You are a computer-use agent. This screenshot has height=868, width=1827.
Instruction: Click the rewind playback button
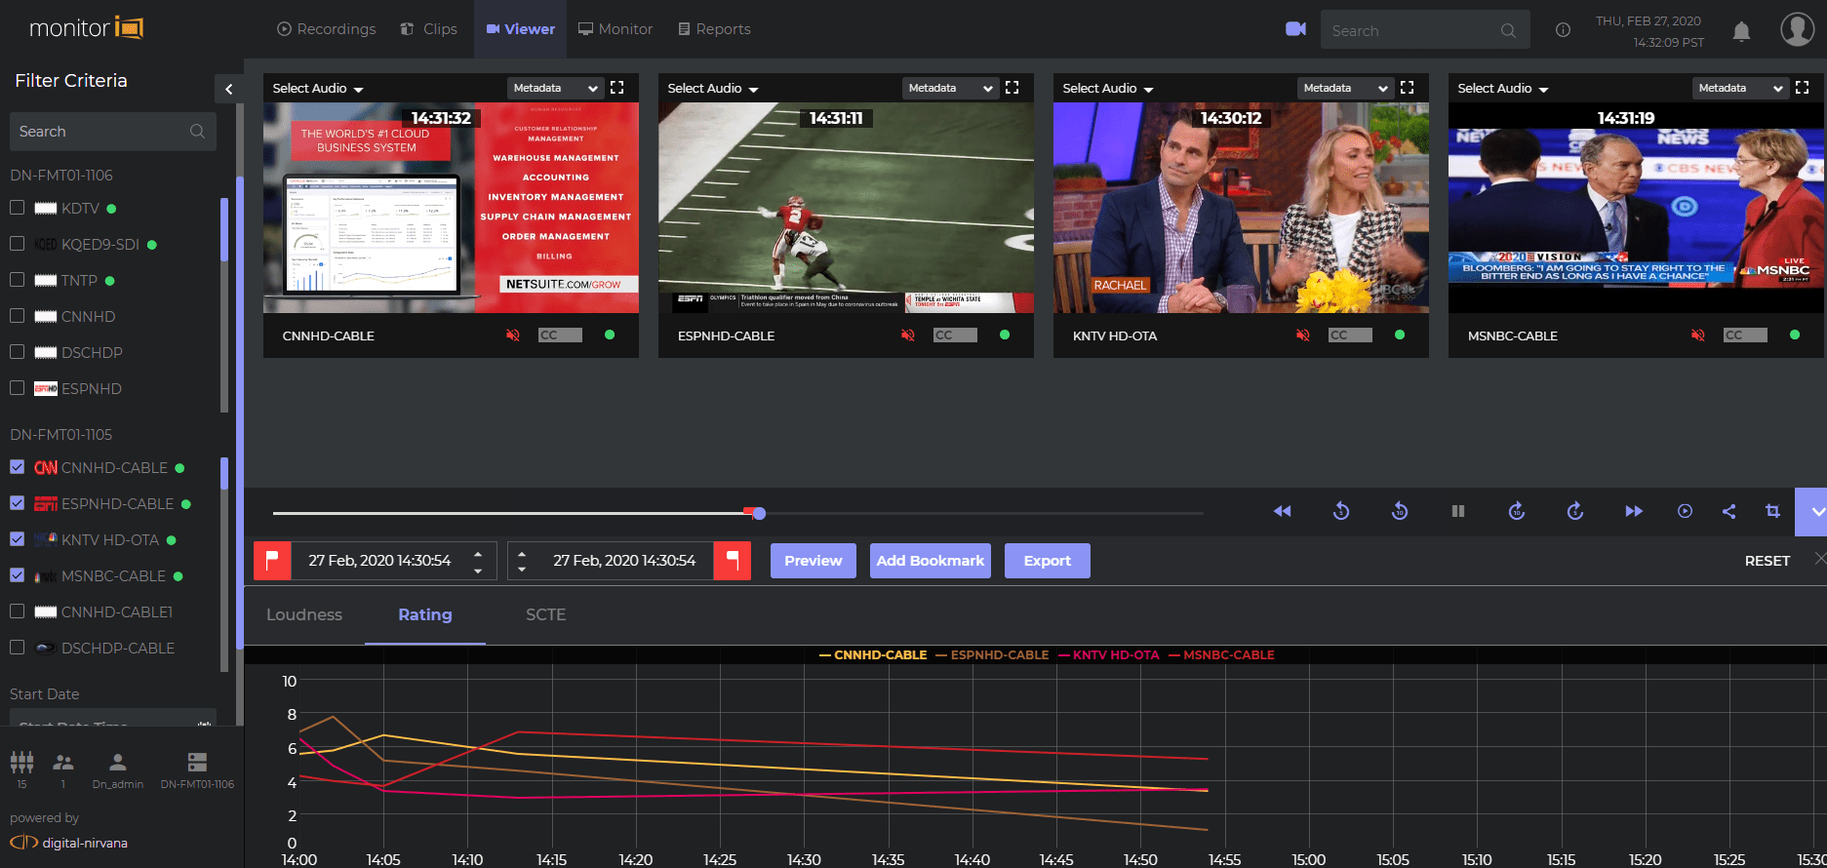1282,511
